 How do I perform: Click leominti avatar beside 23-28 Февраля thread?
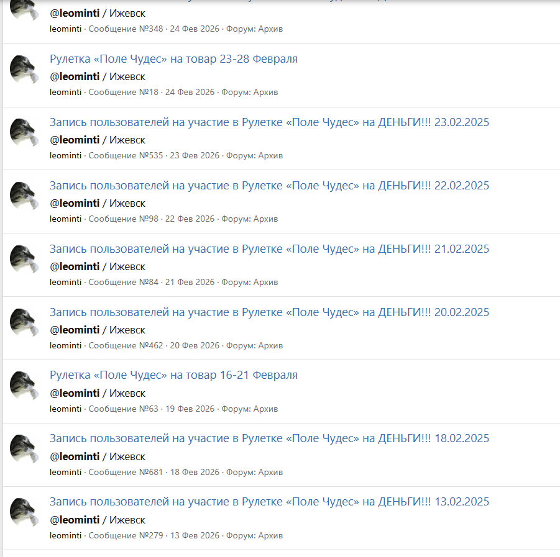pos(24,69)
